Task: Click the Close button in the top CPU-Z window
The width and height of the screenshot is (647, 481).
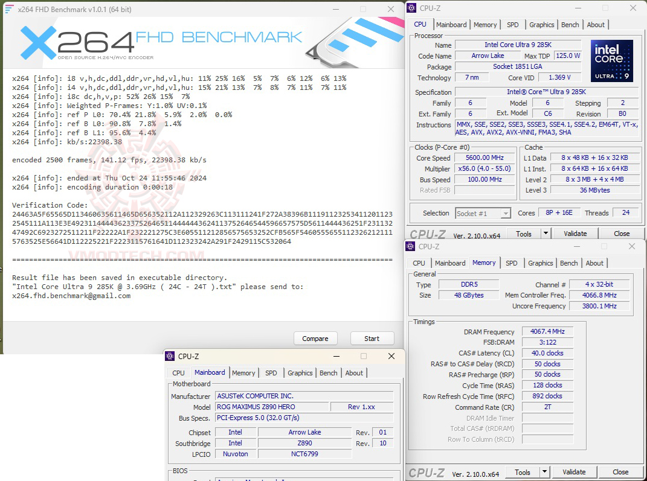Action: click(x=622, y=234)
